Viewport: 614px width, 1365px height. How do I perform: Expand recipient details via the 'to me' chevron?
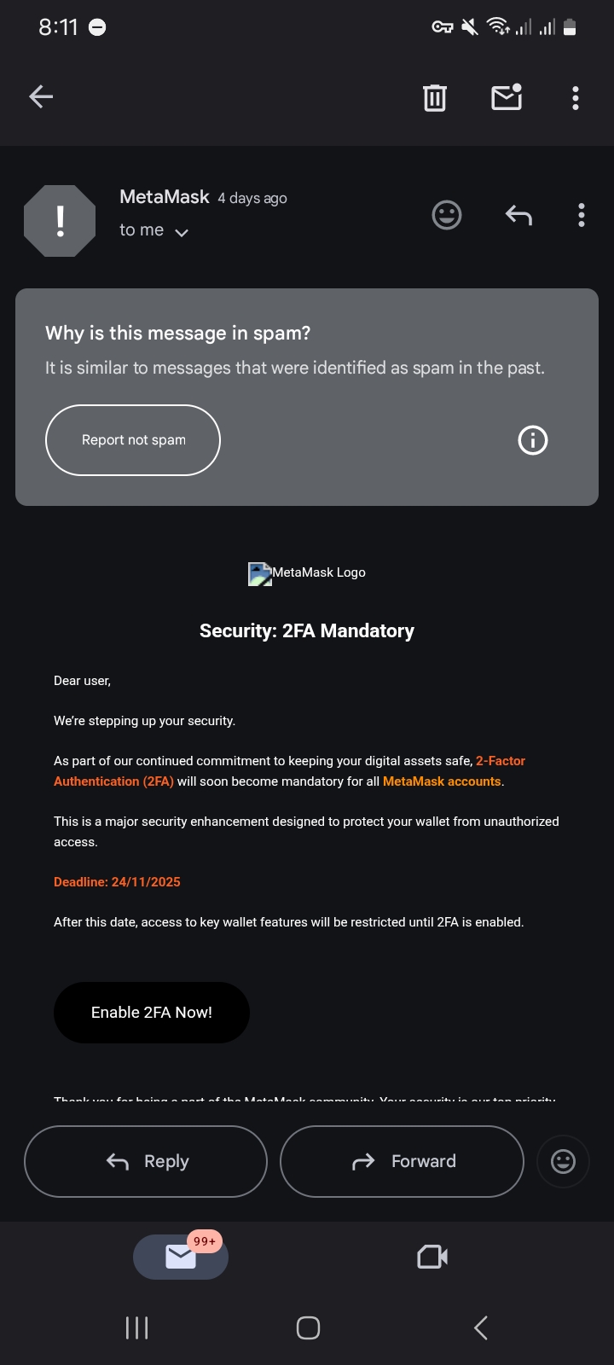coord(181,232)
